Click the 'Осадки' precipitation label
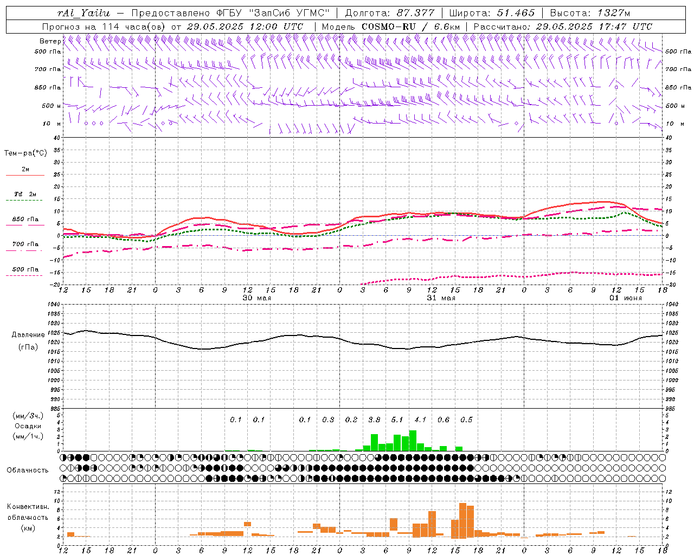Image resolution: width=694 pixels, height=555 pixels. [x=28, y=426]
